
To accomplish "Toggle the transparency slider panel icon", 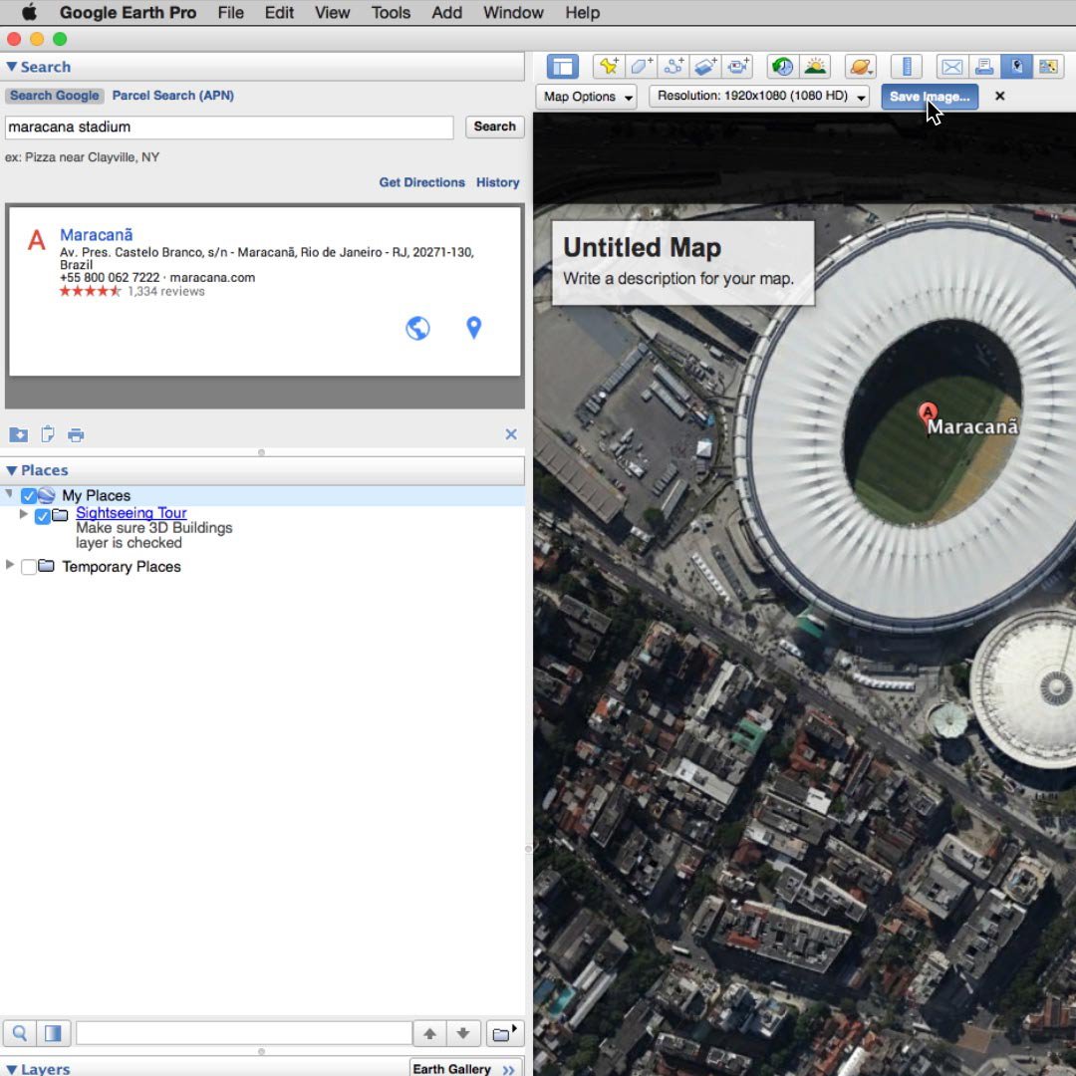I will [x=53, y=1033].
